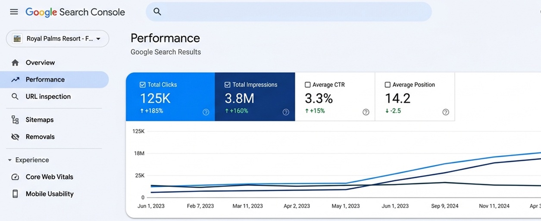Screen dimensions: 541x221
Task: Click inside the top search input field
Action: [289, 12]
